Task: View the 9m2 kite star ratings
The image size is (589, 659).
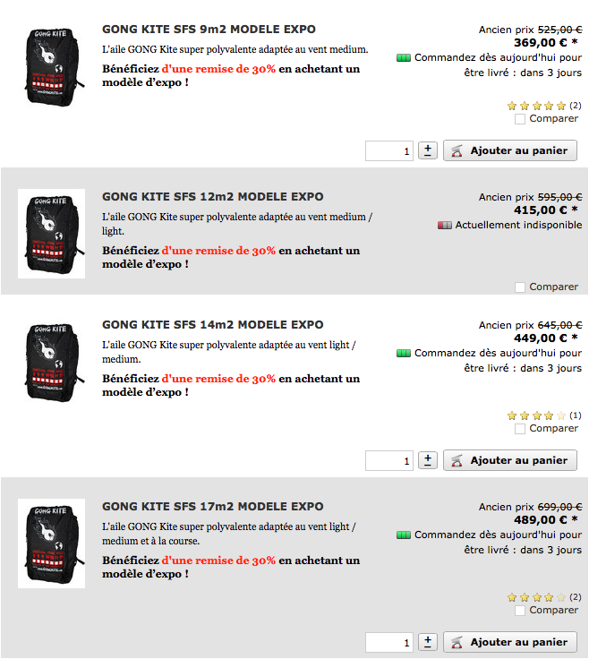Action: click(536, 106)
